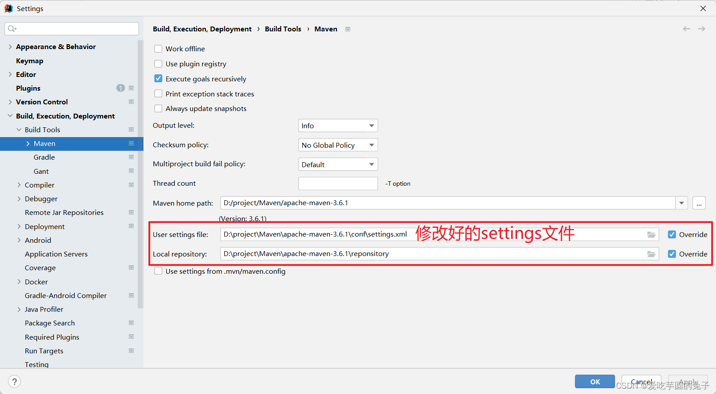Select Android in the settings tree
The image size is (716, 394).
click(38, 240)
